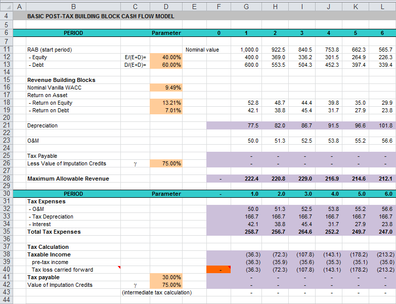Image resolution: width=396 pixels, height=304 pixels.
Task: Click 'Revenue Building Blocks' heading
Action: (61, 80)
